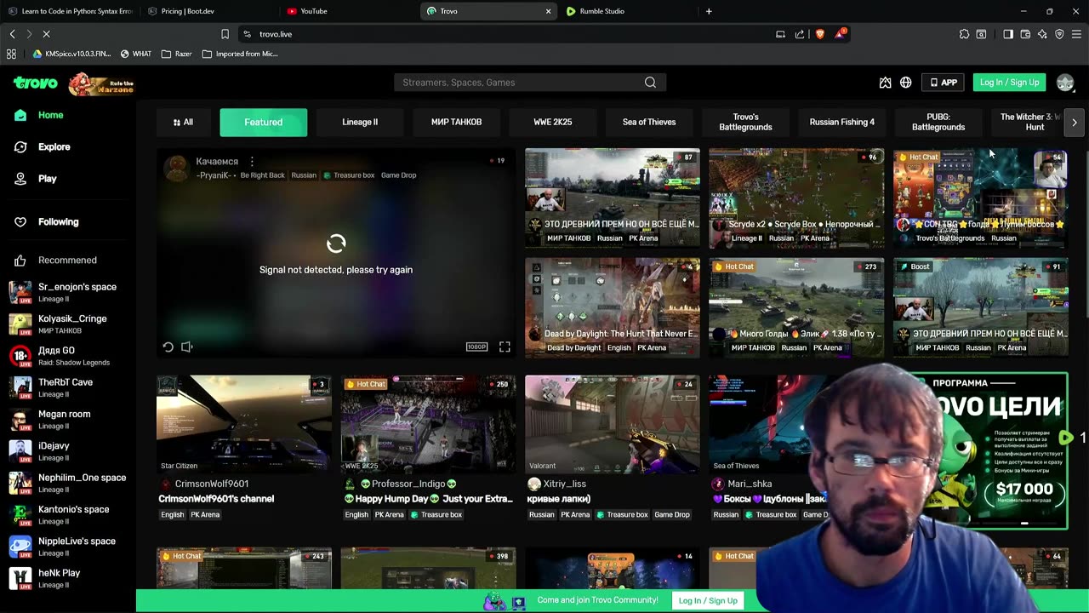Screen dimensions: 1089x613
Task: Bookmark this page icon
Action: [225, 34]
